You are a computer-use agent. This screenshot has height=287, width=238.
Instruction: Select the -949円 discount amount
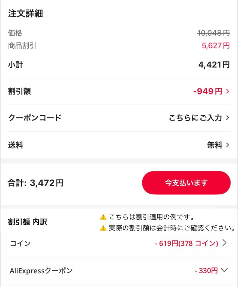208,91
